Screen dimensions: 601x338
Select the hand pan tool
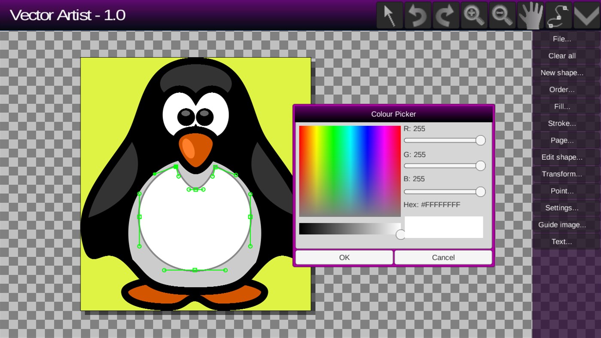click(x=530, y=15)
